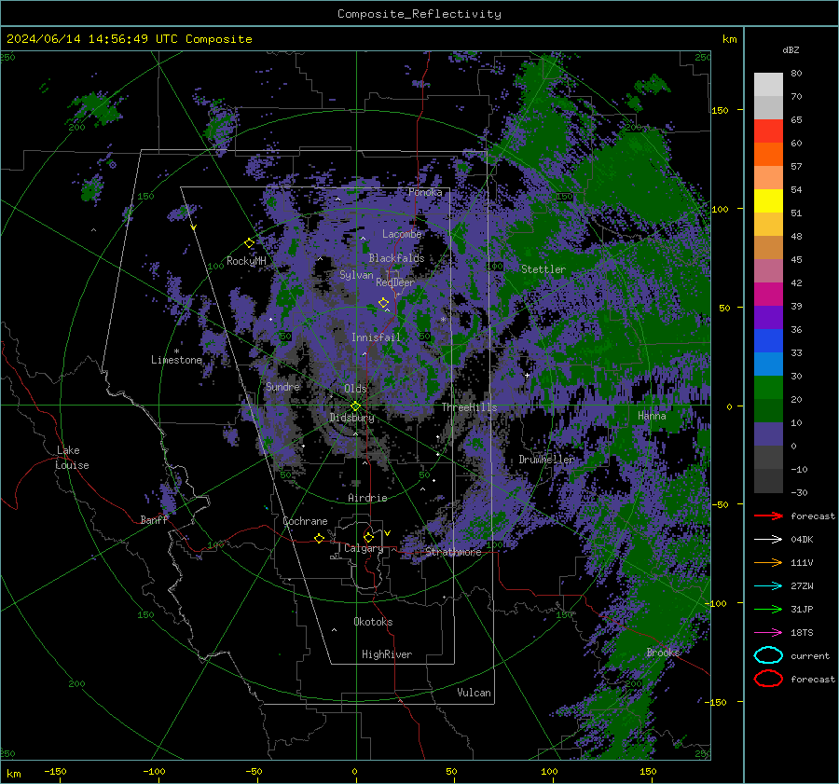Click the Stettler town label
Viewport: 839px width, 784px height.
tap(543, 269)
